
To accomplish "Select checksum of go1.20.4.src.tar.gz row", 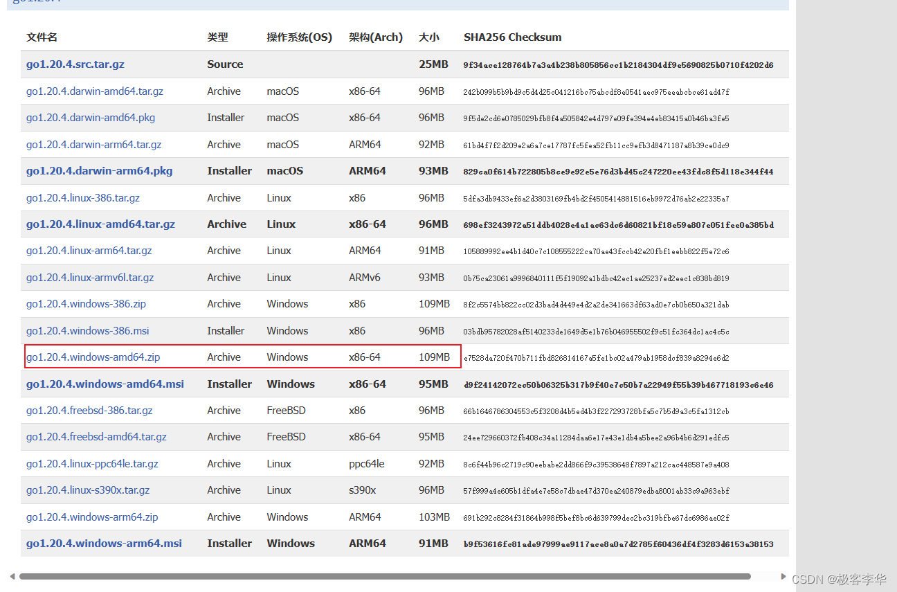I will point(618,65).
